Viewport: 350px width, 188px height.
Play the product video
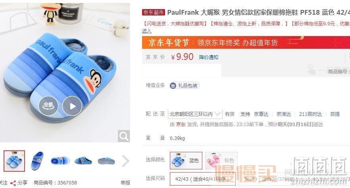(x=72, y=106)
